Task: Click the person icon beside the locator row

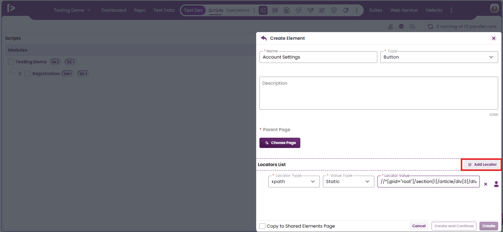Action: coord(496,184)
